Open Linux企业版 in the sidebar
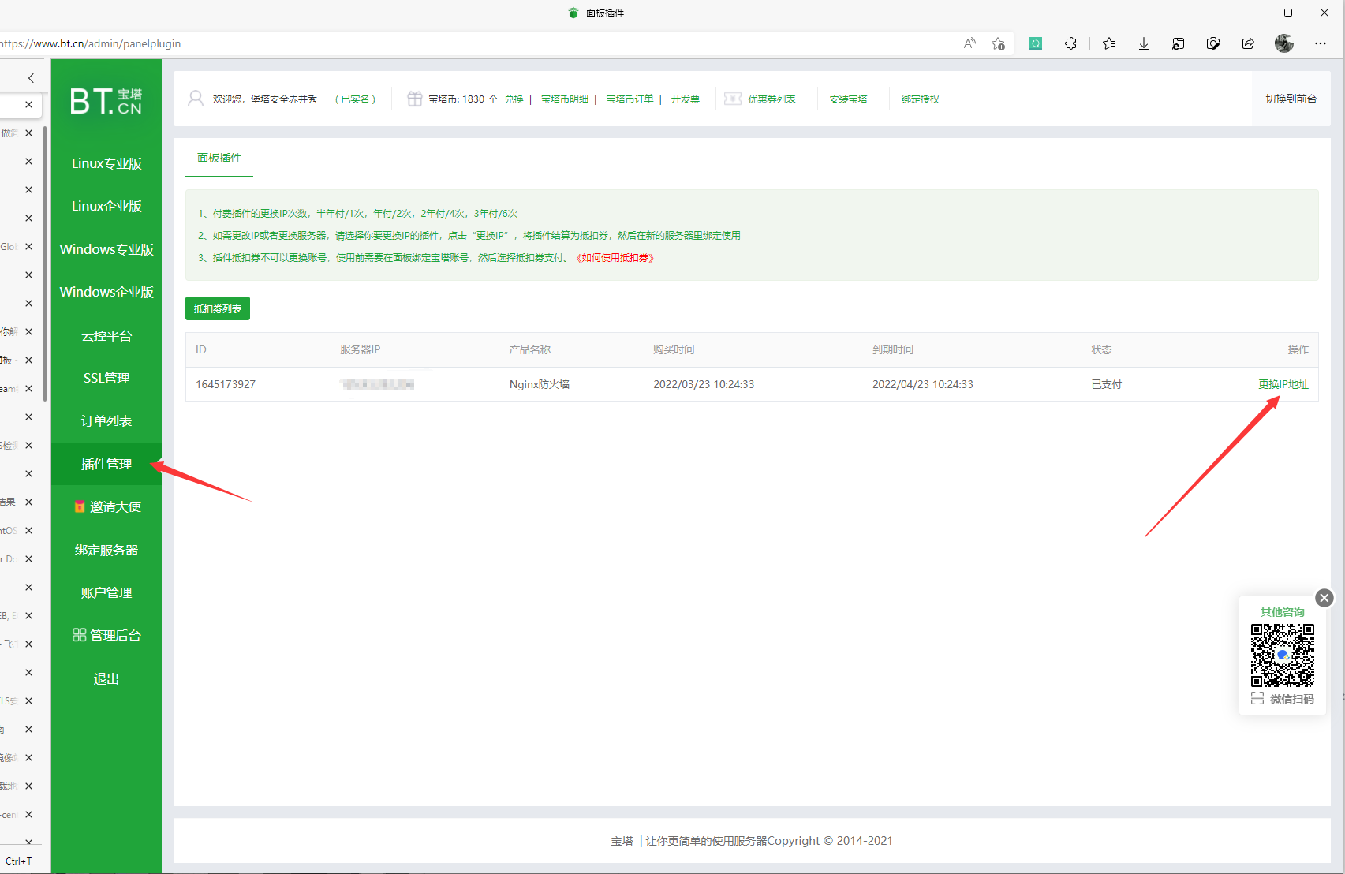 106,206
